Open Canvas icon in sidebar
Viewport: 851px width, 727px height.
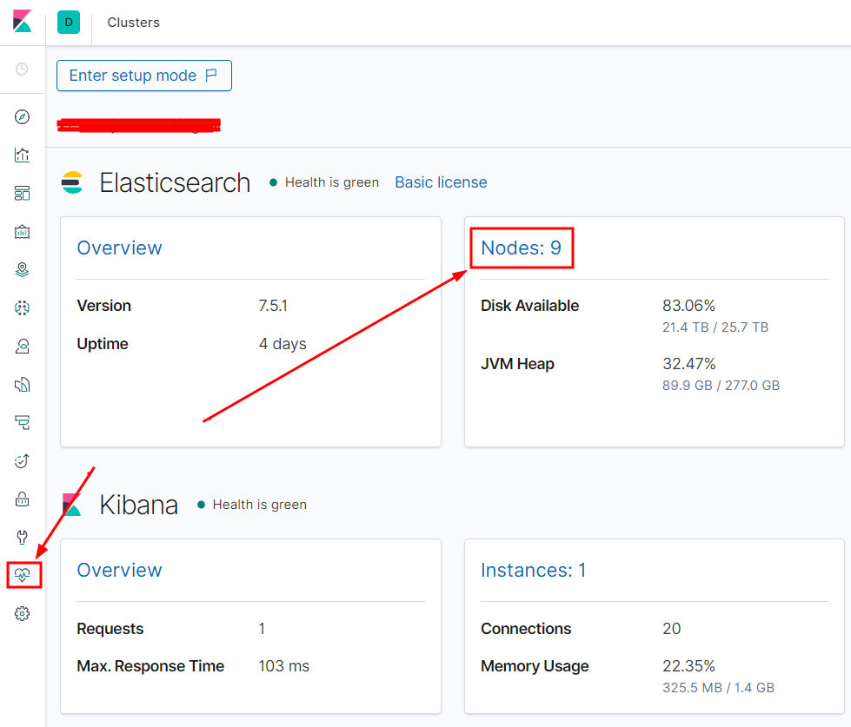(22, 232)
